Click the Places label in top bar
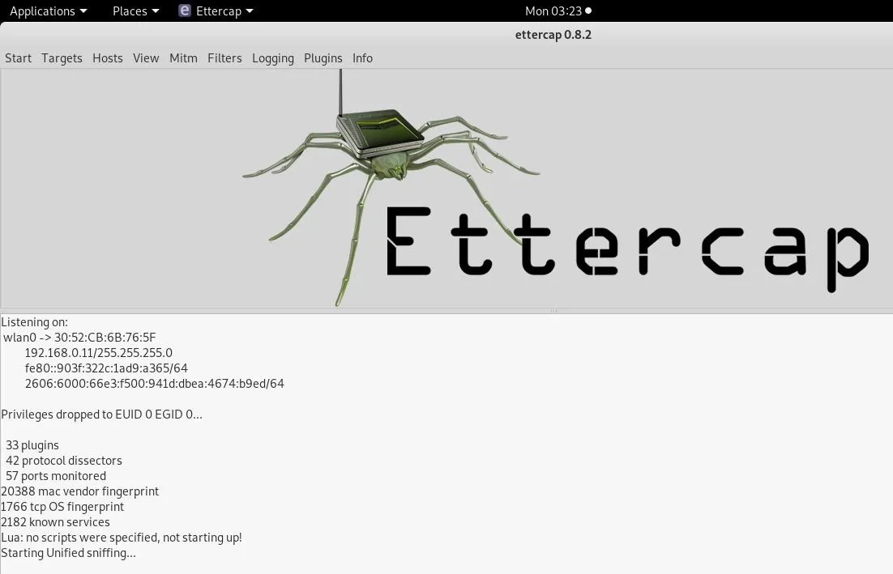Image resolution: width=893 pixels, height=574 pixels. coord(130,11)
